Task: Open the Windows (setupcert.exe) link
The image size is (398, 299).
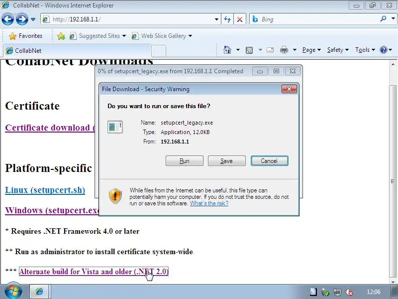Action: coord(52,210)
